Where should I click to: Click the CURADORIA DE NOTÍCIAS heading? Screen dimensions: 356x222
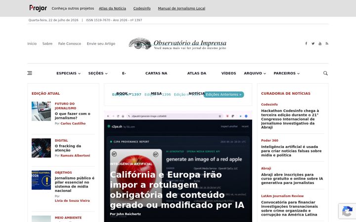(286, 93)
